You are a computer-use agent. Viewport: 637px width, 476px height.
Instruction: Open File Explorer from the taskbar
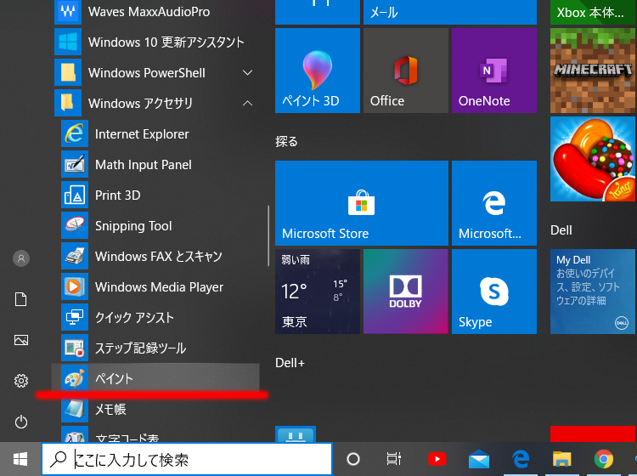[x=562, y=459]
